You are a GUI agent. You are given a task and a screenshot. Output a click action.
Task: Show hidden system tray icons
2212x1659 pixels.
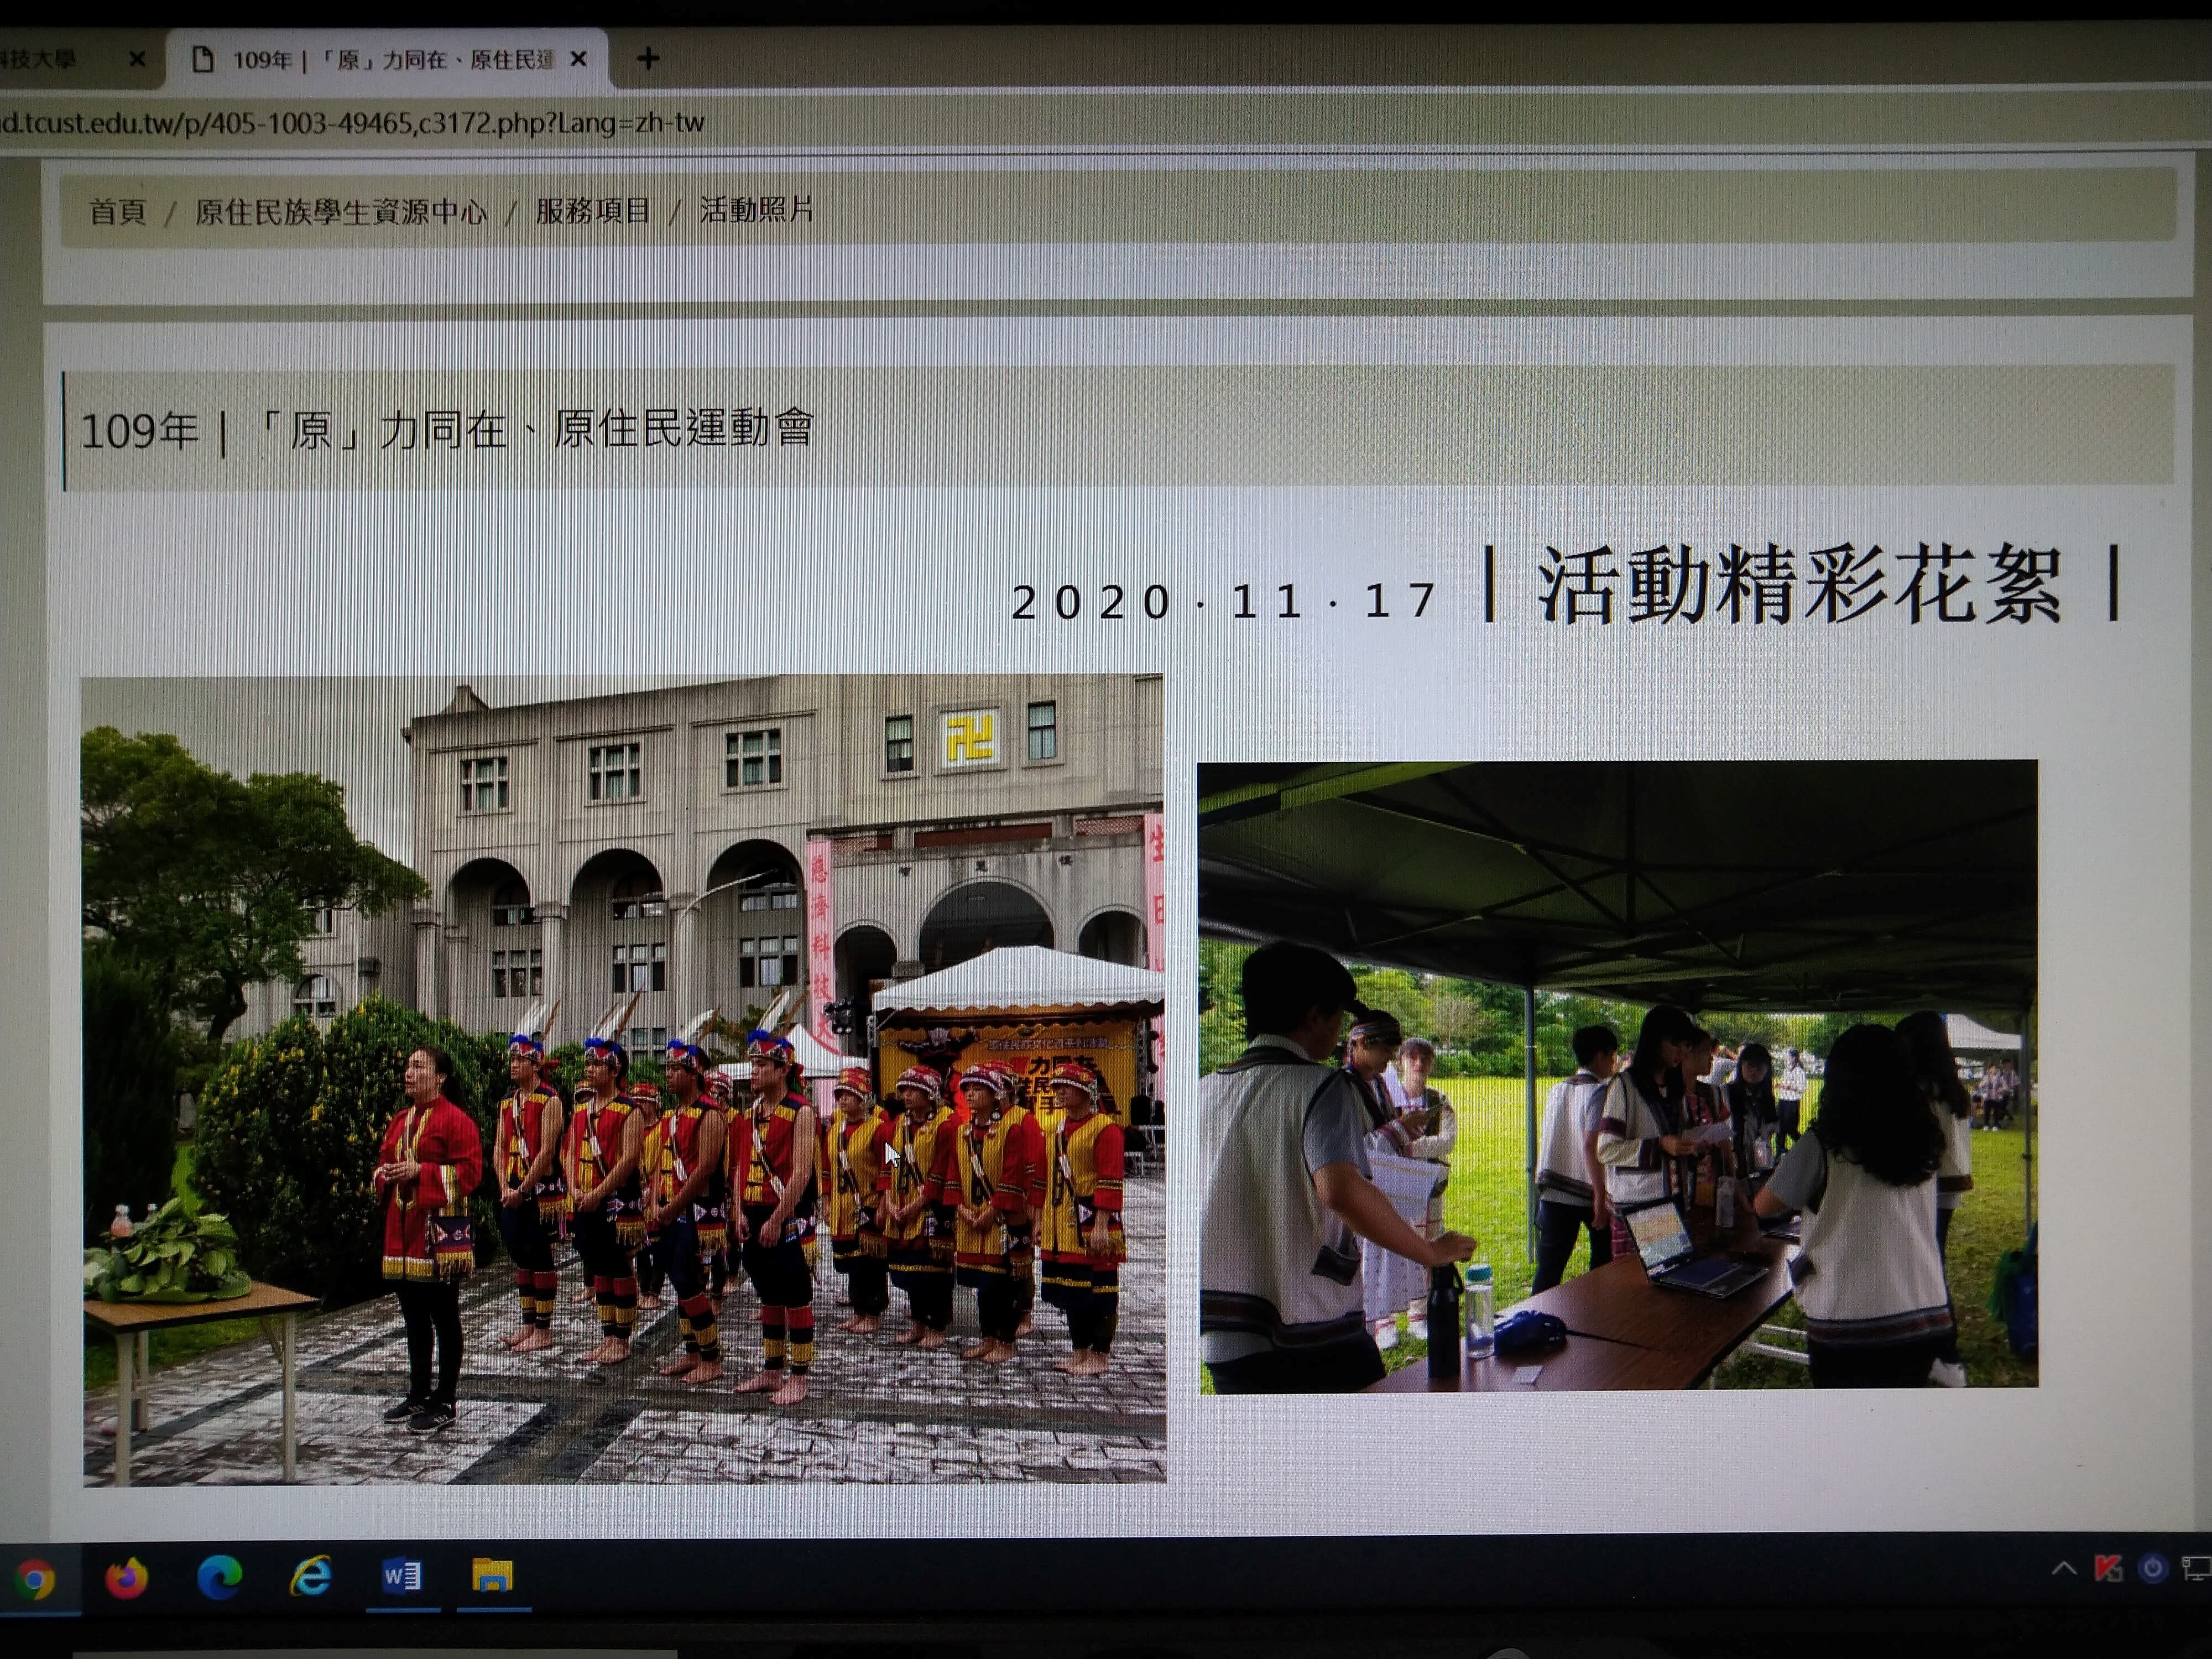click(2063, 1569)
